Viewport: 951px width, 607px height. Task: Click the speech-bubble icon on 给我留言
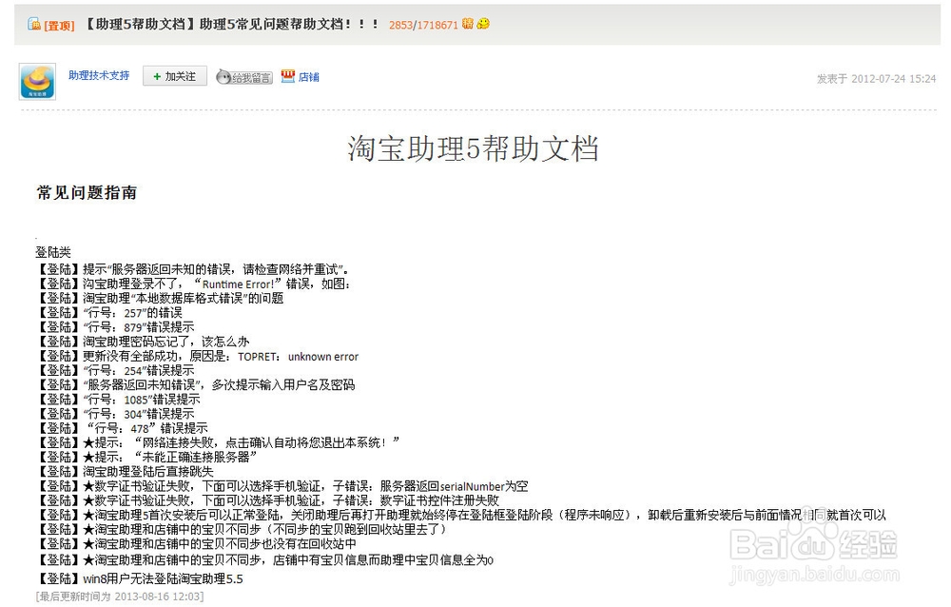coord(223,76)
